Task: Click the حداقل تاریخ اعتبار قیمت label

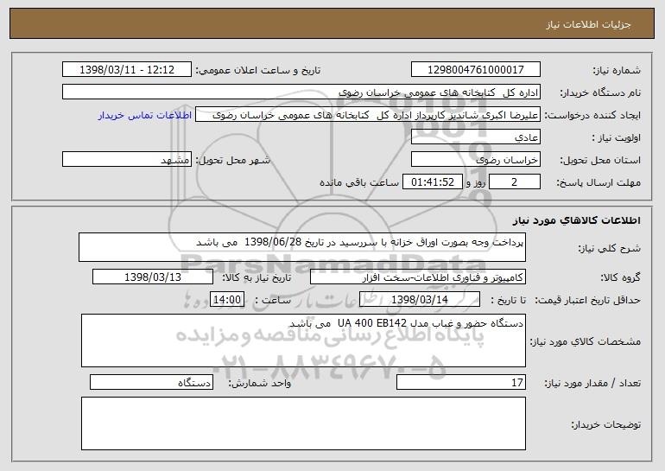Action: 587,301
